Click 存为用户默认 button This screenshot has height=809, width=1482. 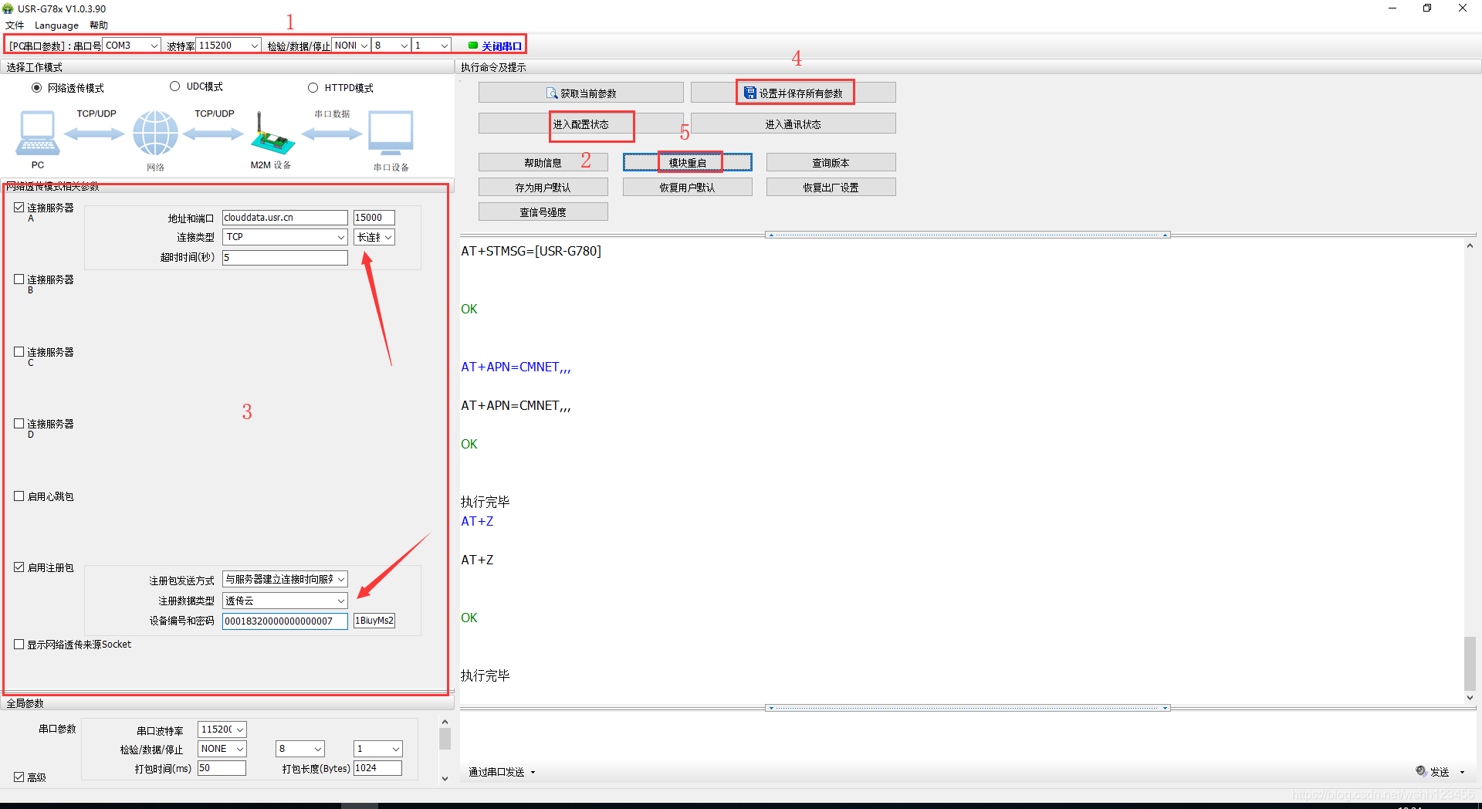point(543,187)
